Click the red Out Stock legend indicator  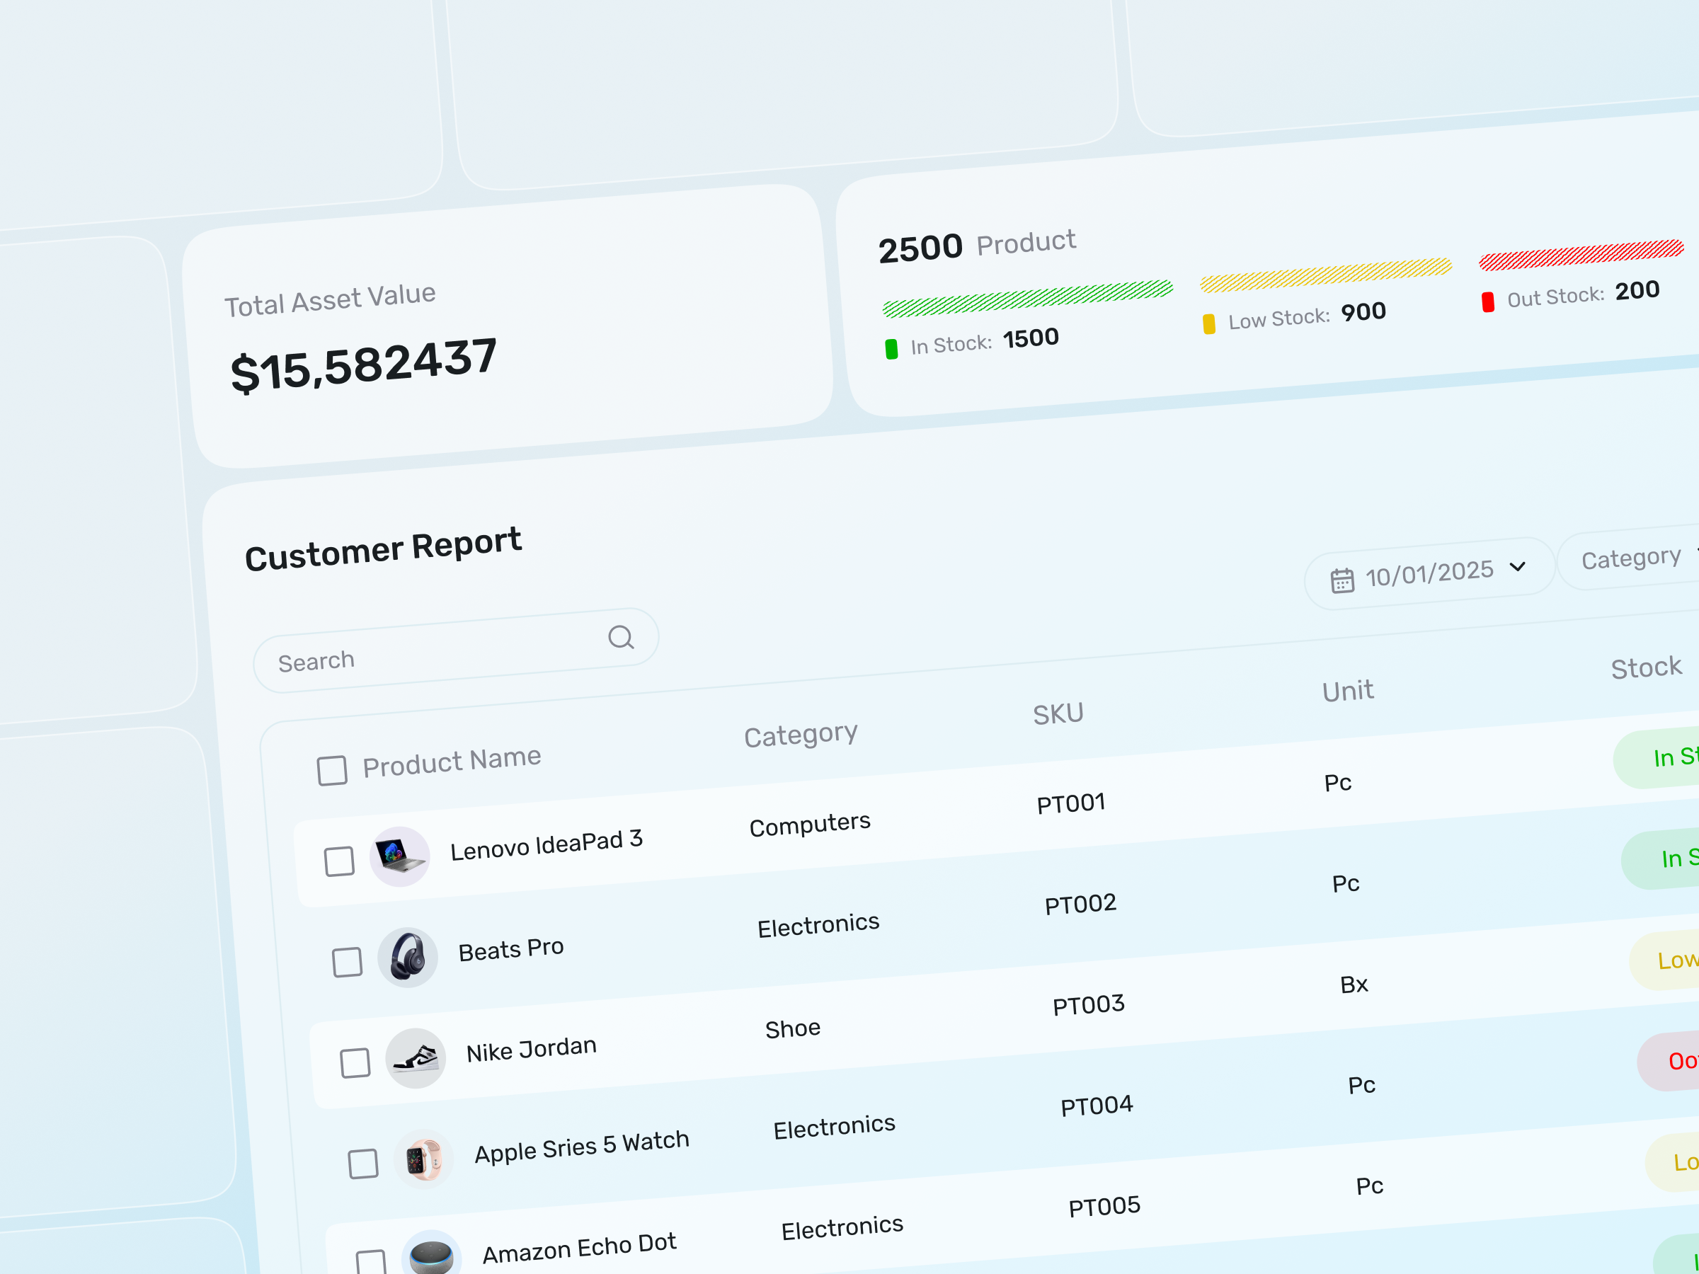click(x=1489, y=301)
